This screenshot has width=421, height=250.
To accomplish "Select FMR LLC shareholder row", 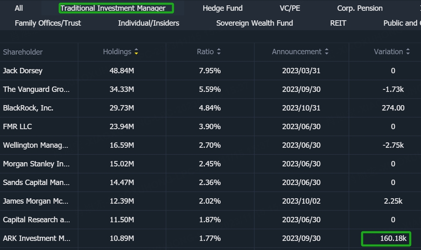I will tap(17, 127).
